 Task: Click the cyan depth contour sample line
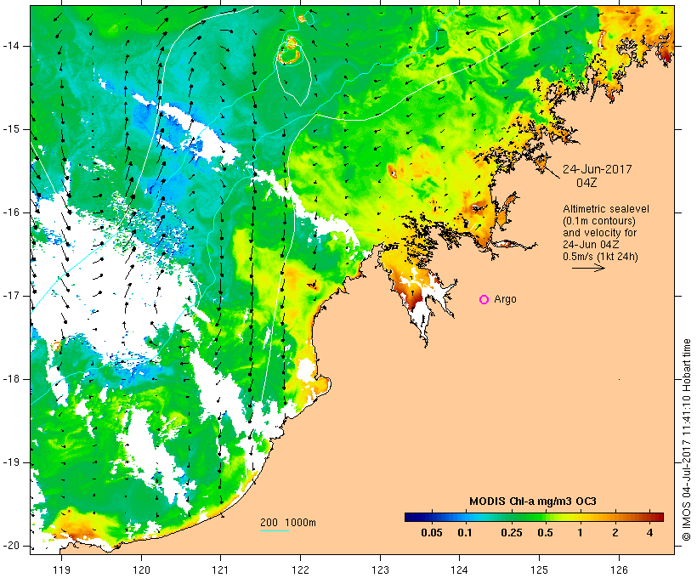click(x=275, y=530)
